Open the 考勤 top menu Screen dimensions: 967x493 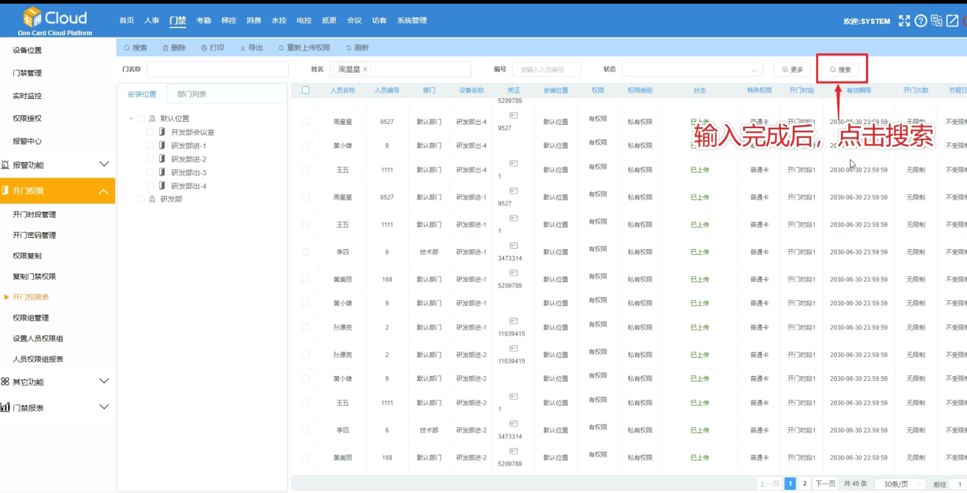[x=203, y=20]
